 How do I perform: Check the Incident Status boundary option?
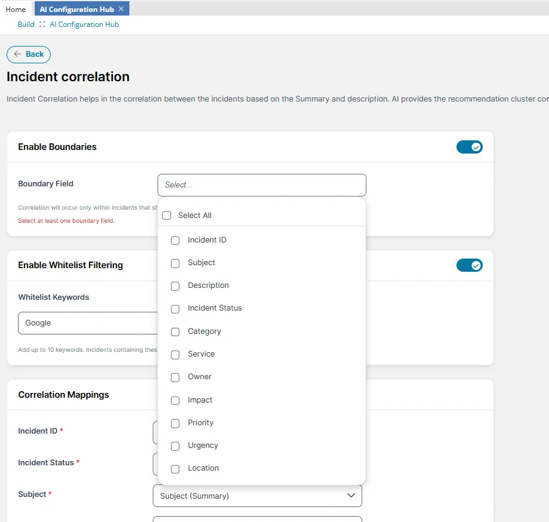(x=175, y=309)
